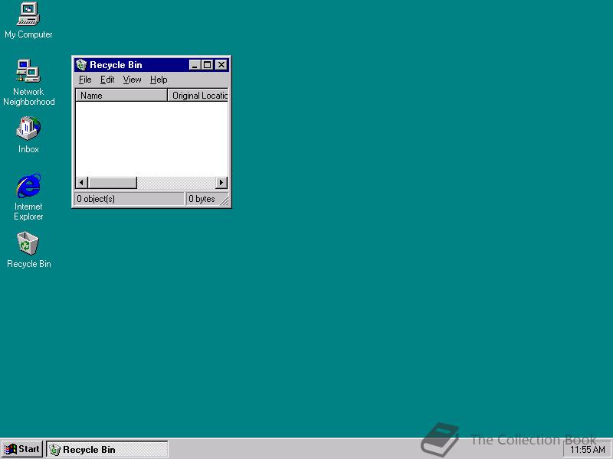Click the window resize grip corner
The image size is (613, 459).
click(225, 200)
